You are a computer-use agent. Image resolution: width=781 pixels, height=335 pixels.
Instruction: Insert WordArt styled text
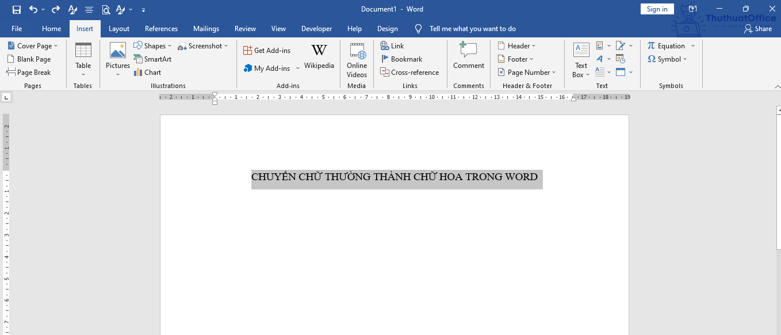[x=600, y=59]
